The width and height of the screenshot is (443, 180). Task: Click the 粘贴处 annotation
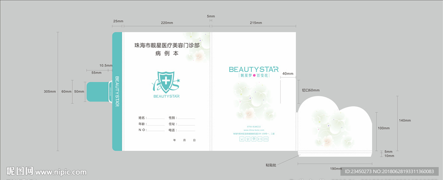click(271, 165)
